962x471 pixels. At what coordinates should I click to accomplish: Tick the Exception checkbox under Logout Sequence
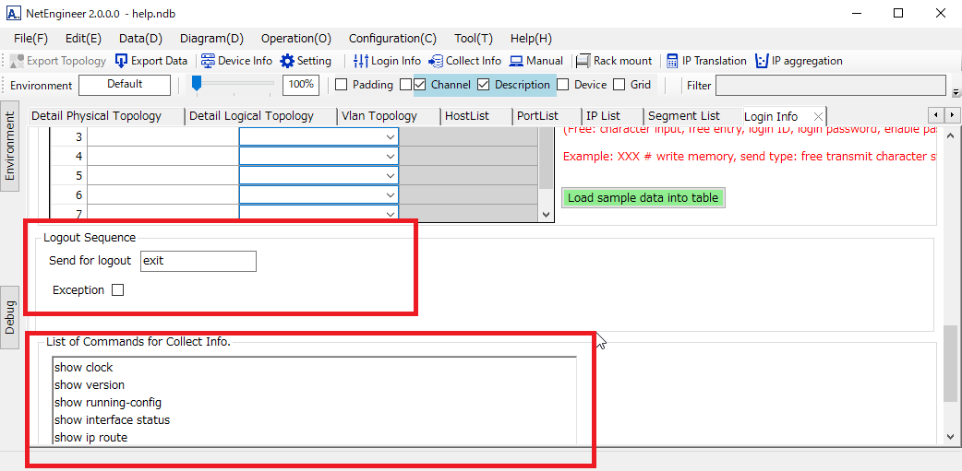[117, 290]
